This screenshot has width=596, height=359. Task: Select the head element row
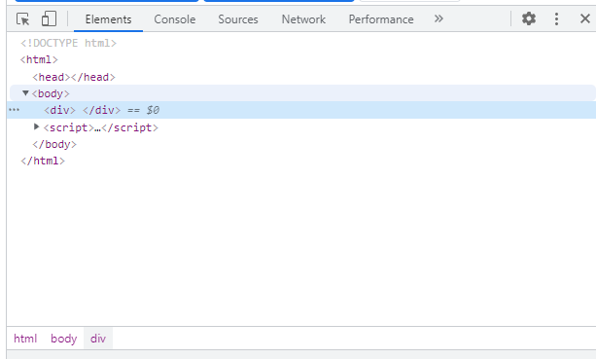point(74,77)
